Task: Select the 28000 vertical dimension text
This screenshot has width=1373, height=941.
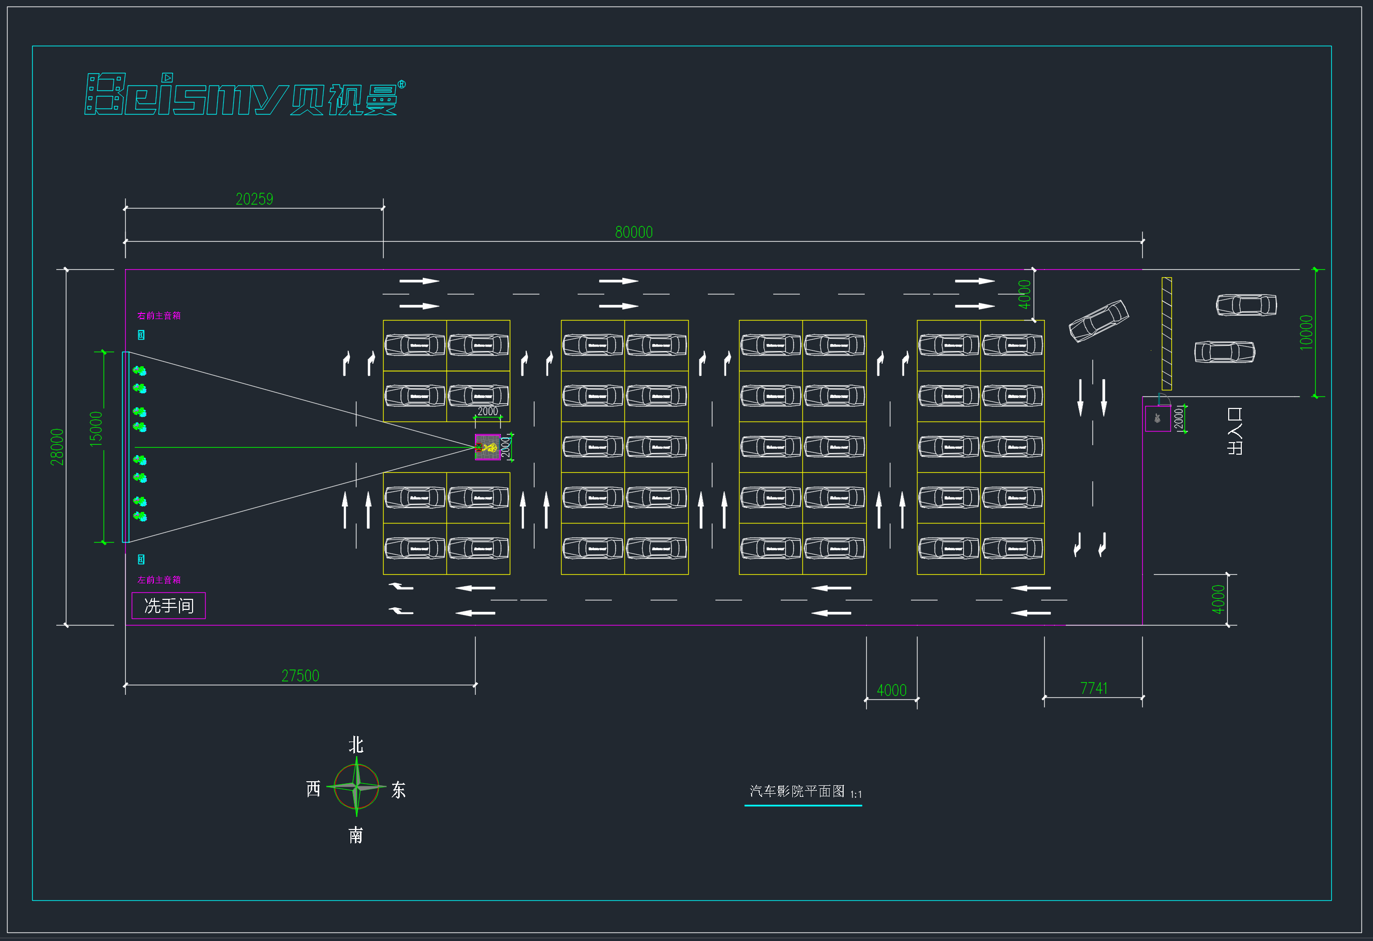Action: (x=57, y=447)
